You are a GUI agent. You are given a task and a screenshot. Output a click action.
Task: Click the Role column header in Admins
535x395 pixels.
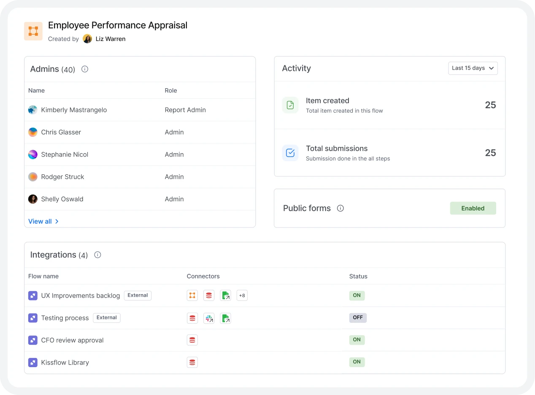tap(171, 90)
